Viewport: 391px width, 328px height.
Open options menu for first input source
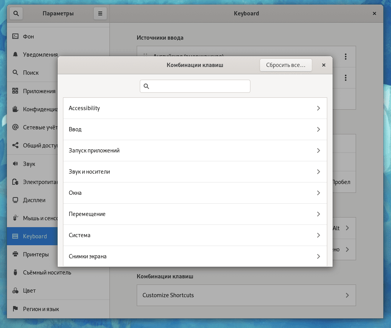click(346, 57)
